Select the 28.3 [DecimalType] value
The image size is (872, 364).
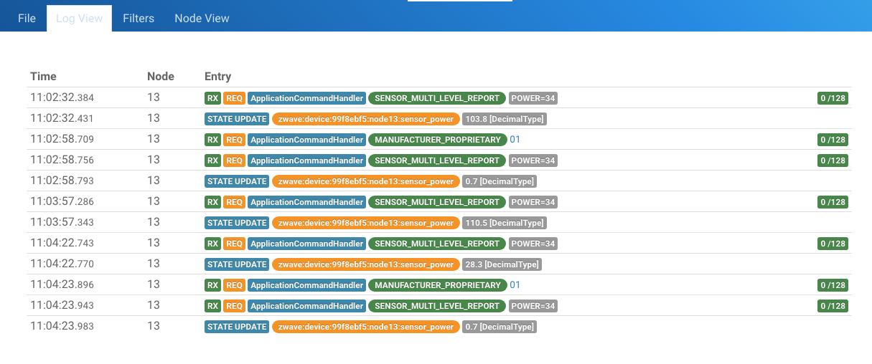pos(502,264)
